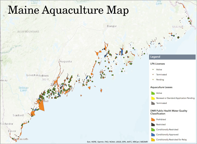The width and height of the screenshot is (197, 144).
Task: Click the LPA Licenses Pending dot symbol
Action: click(x=153, y=80)
